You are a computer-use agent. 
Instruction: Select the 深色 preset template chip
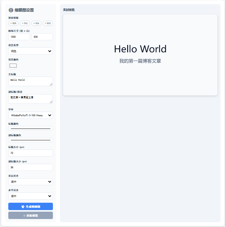click(25, 23)
